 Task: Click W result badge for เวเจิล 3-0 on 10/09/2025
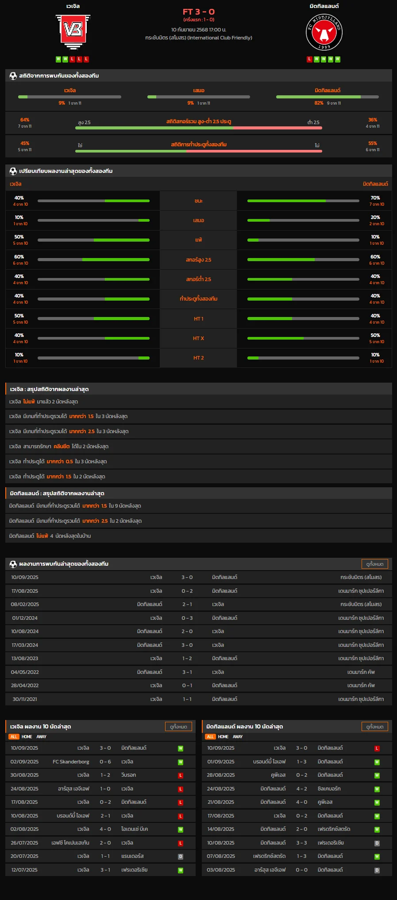(181, 748)
